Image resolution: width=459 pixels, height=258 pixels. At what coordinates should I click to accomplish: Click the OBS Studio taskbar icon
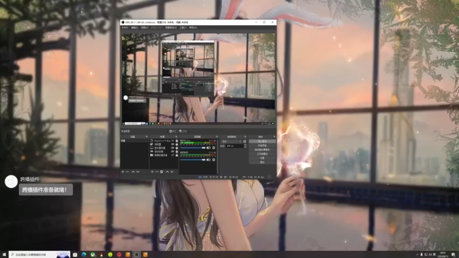(x=137, y=255)
